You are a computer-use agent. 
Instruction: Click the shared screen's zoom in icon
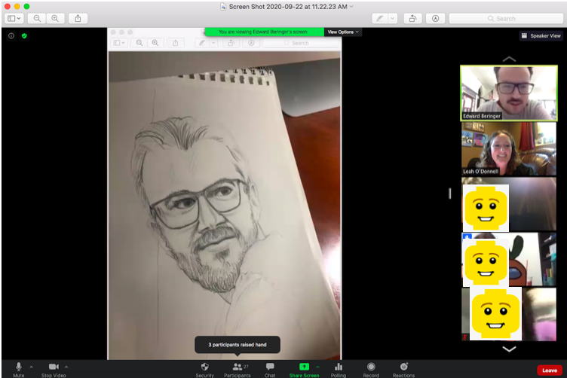point(155,43)
